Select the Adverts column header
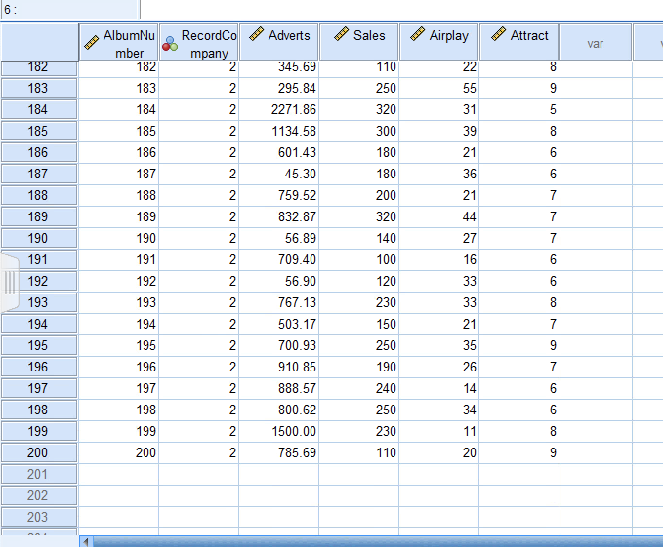The height and width of the screenshot is (547, 663). (x=279, y=43)
